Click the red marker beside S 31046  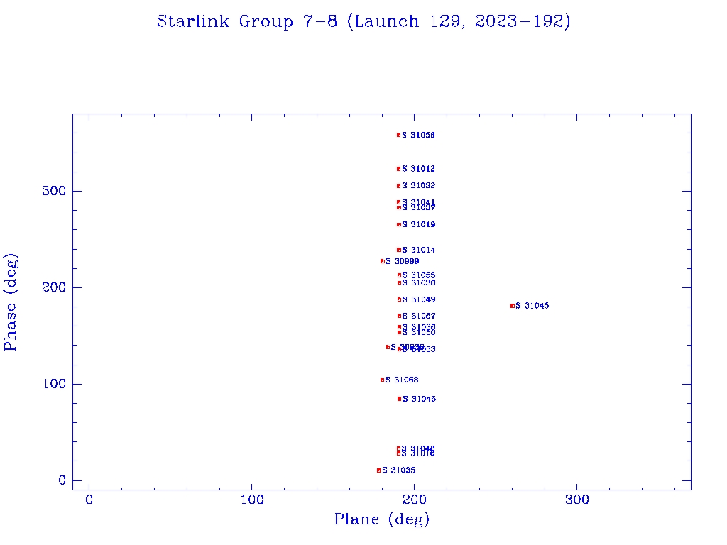(x=399, y=399)
